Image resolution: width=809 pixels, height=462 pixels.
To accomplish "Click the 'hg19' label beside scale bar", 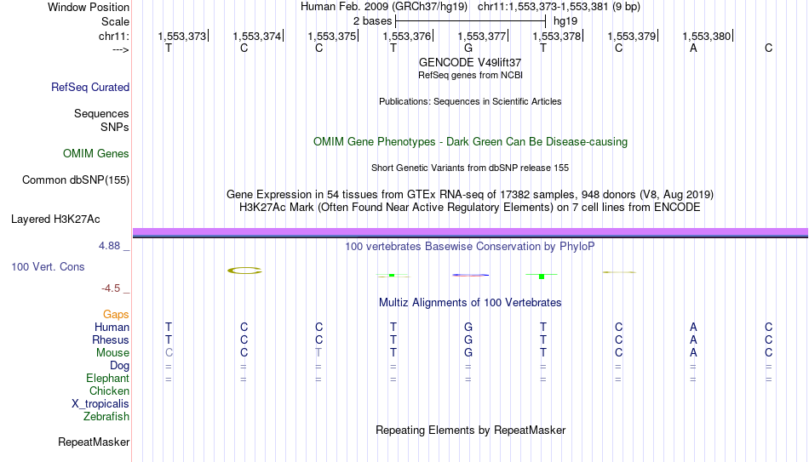I will tap(565, 21).
